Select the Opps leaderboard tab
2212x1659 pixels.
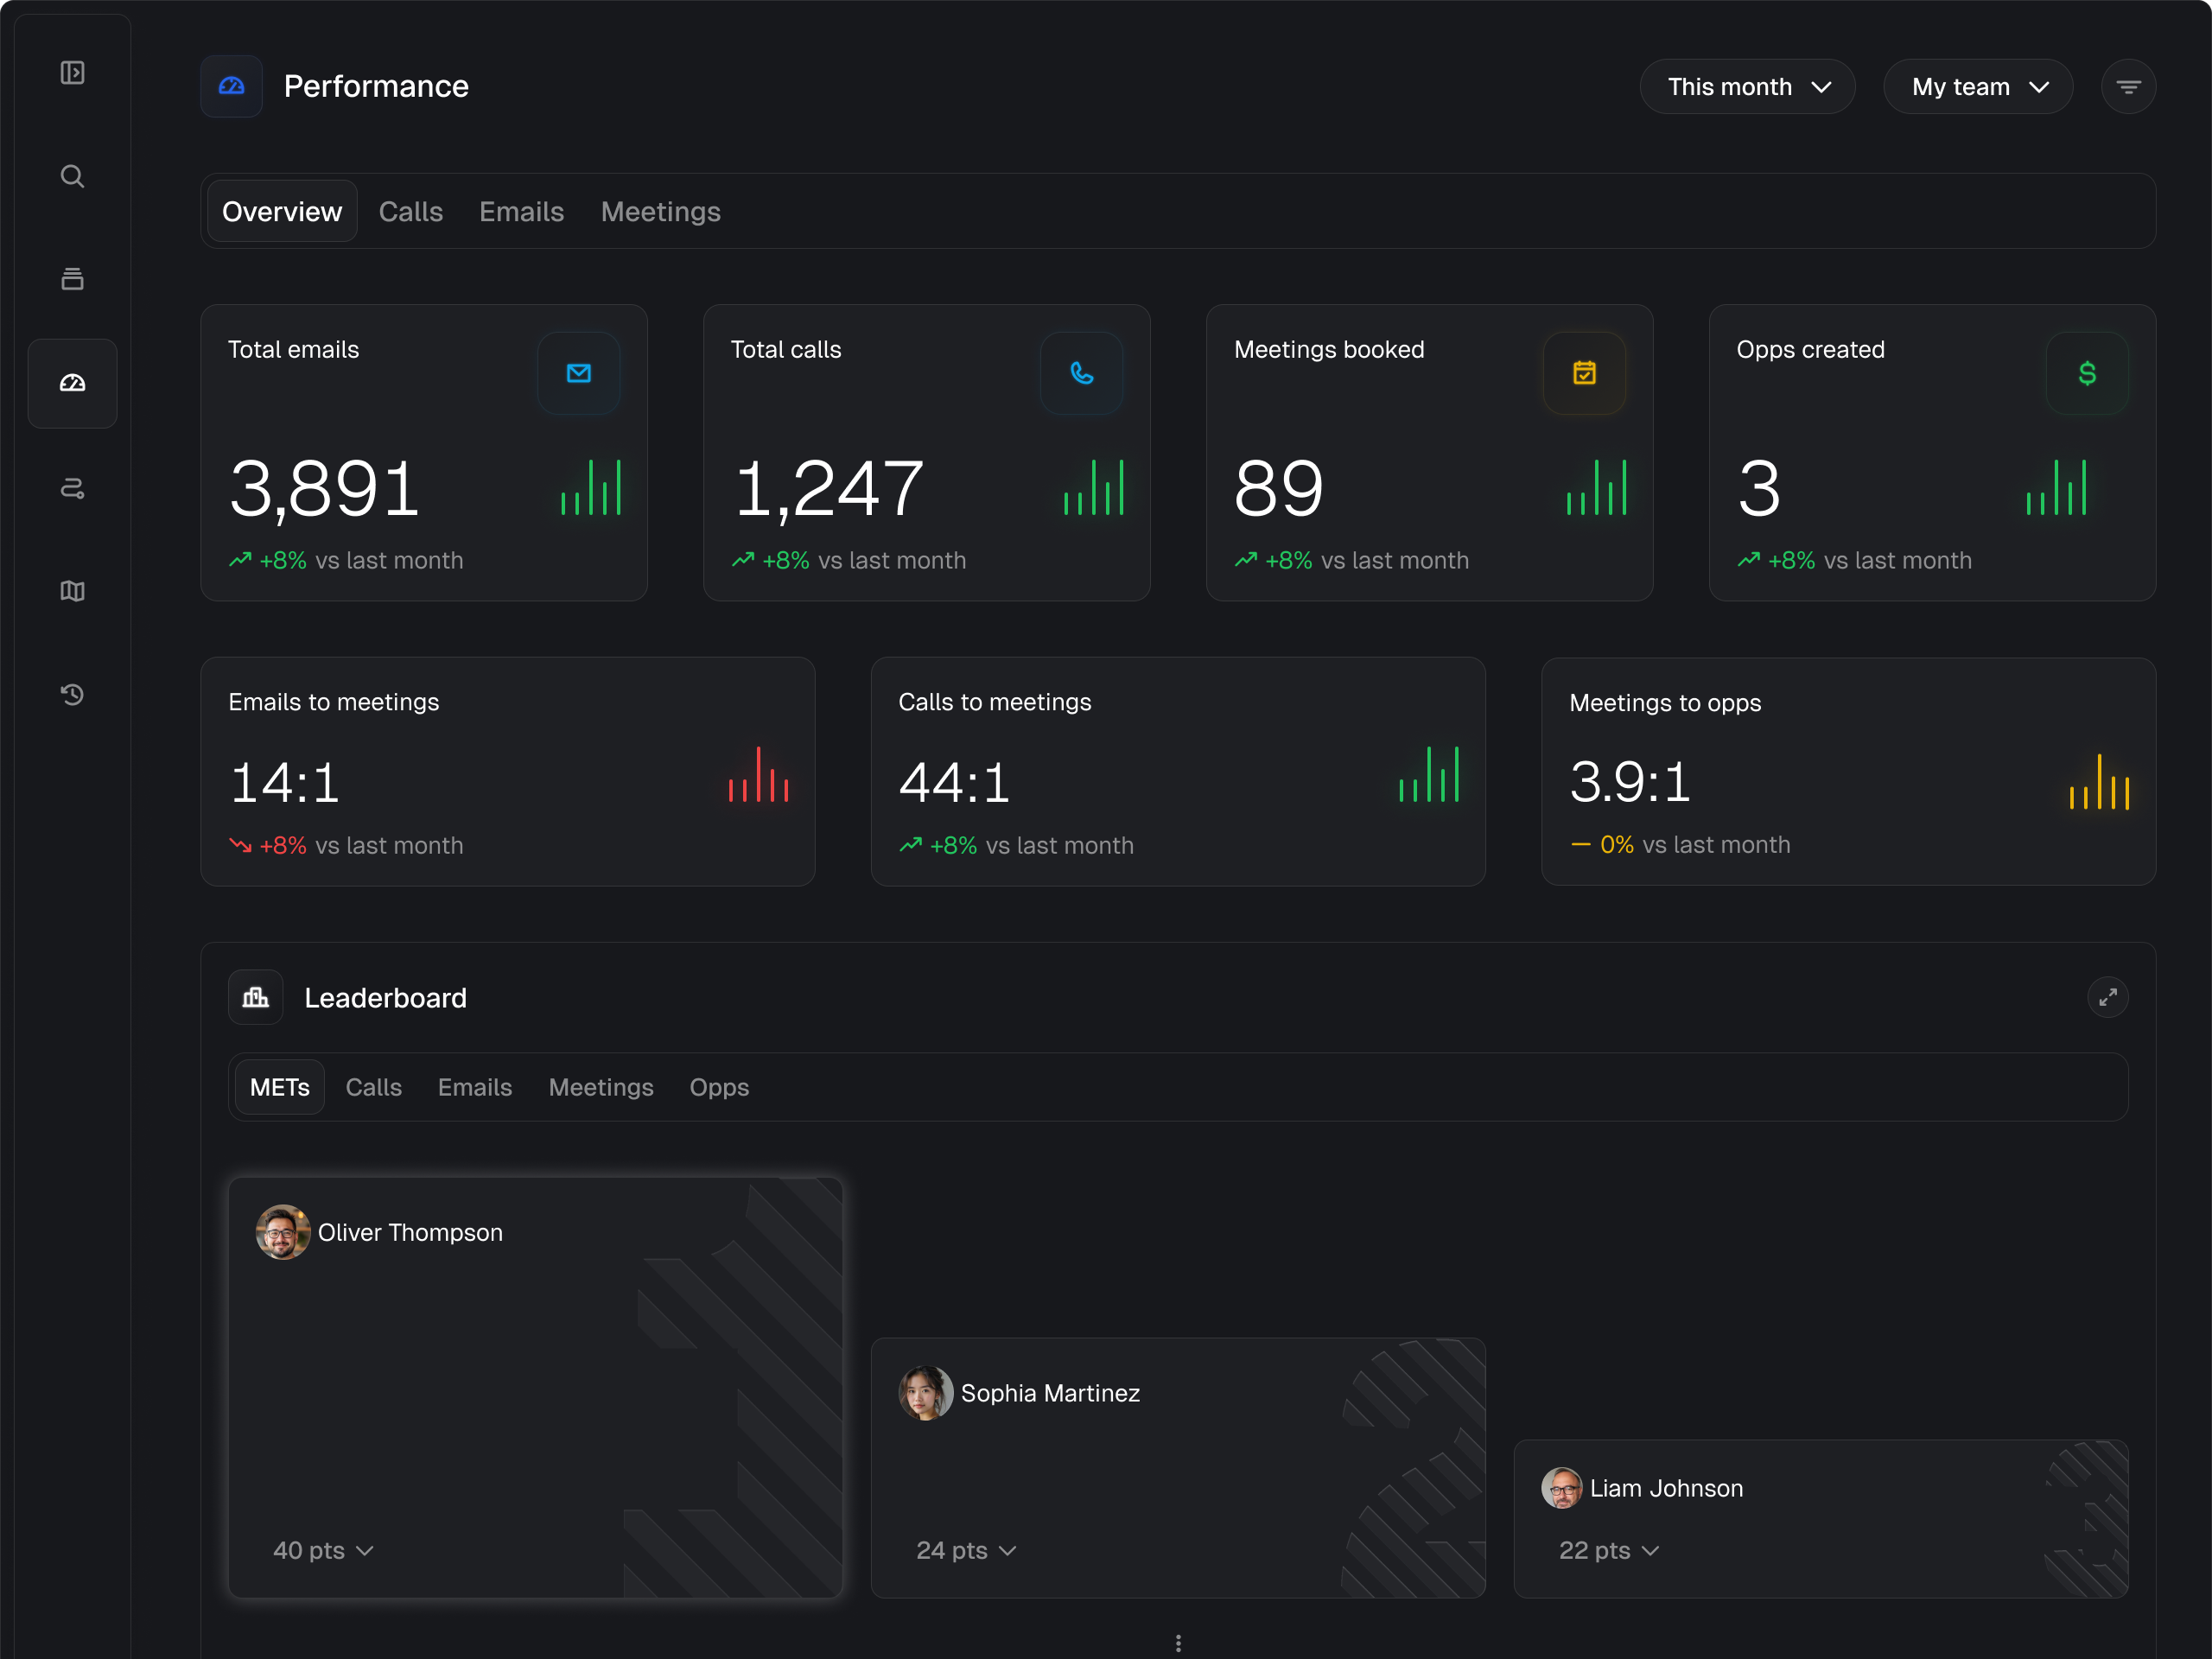point(718,1087)
